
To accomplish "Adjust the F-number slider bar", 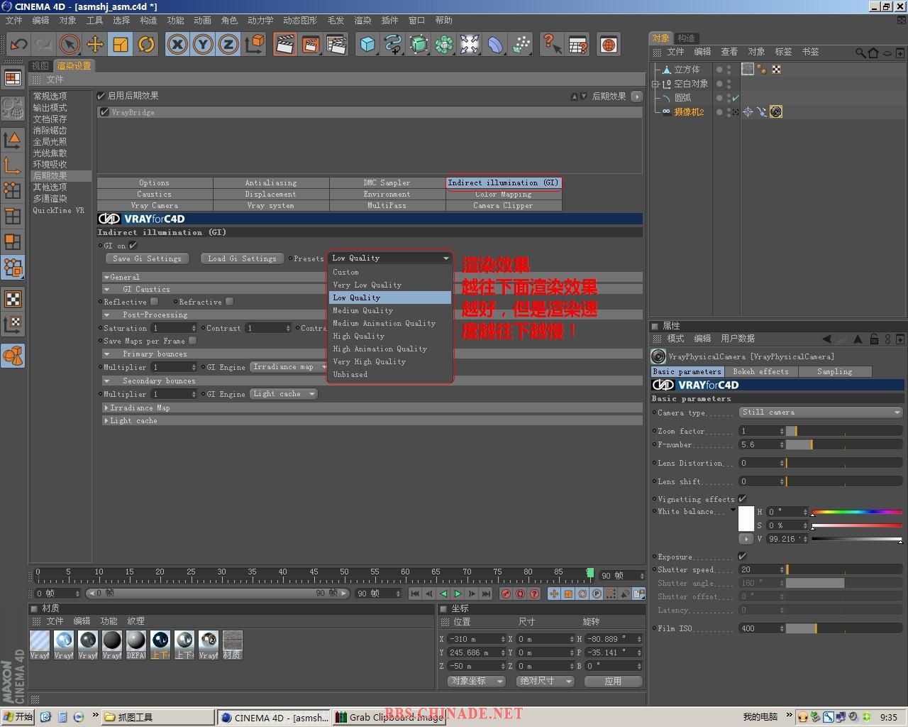I will (844, 444).
